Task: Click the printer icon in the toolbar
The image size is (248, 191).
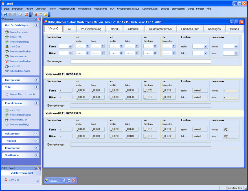Action: 20,14
